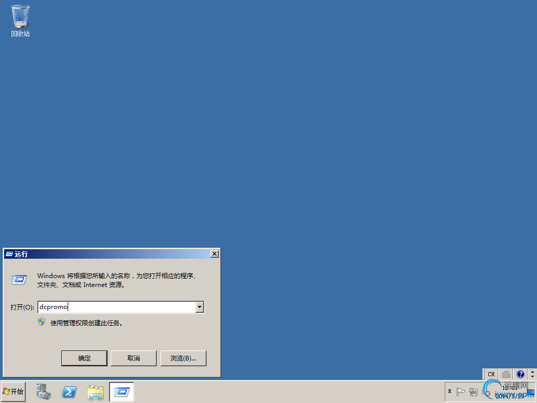Open the Start menu

tap(13, 391)
